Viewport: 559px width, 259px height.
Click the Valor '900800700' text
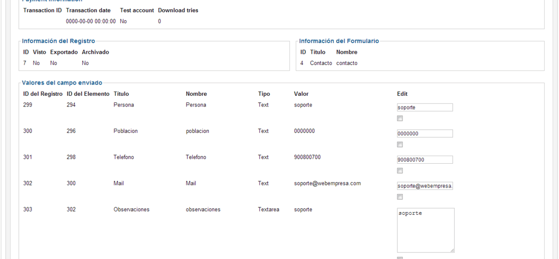tap(307, 157)
